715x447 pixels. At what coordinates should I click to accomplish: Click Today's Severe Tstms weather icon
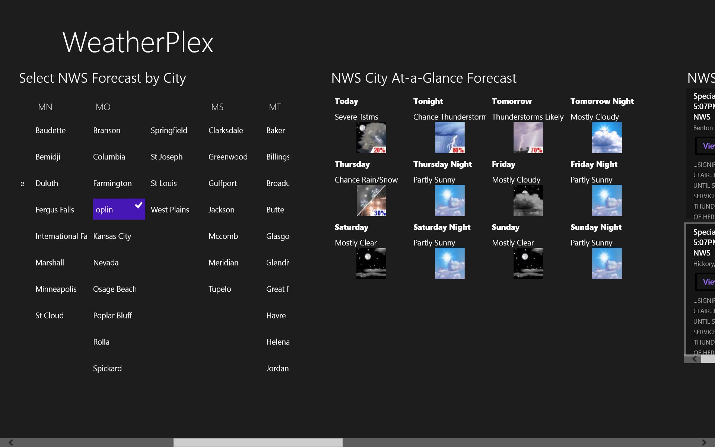click(371, 138)
